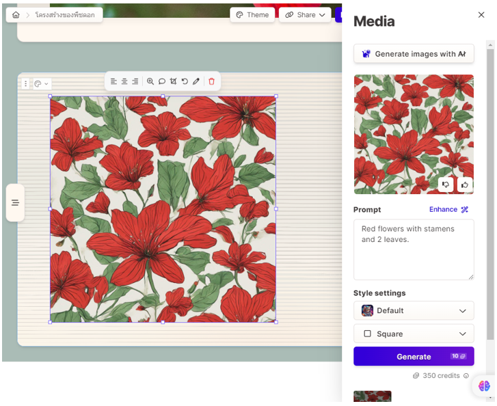Delete image with red trash icon

[x=211, y=81]
